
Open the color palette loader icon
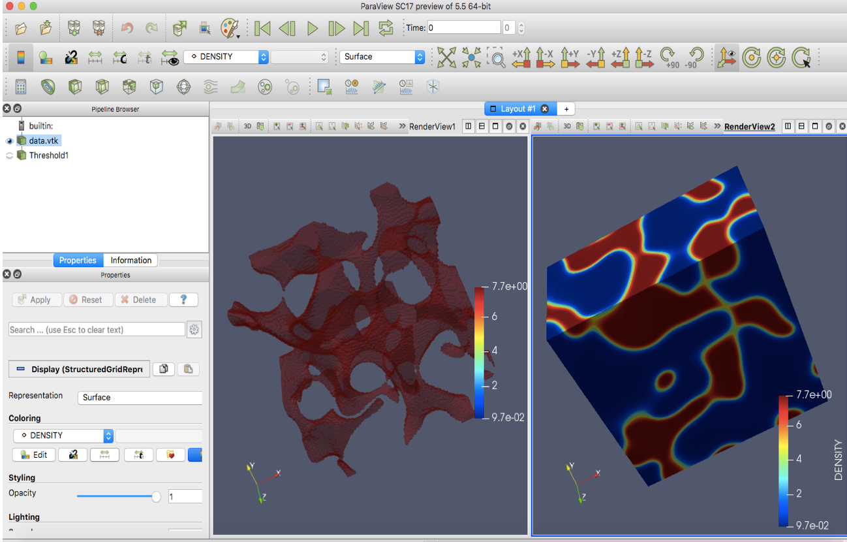pos(230,28)
